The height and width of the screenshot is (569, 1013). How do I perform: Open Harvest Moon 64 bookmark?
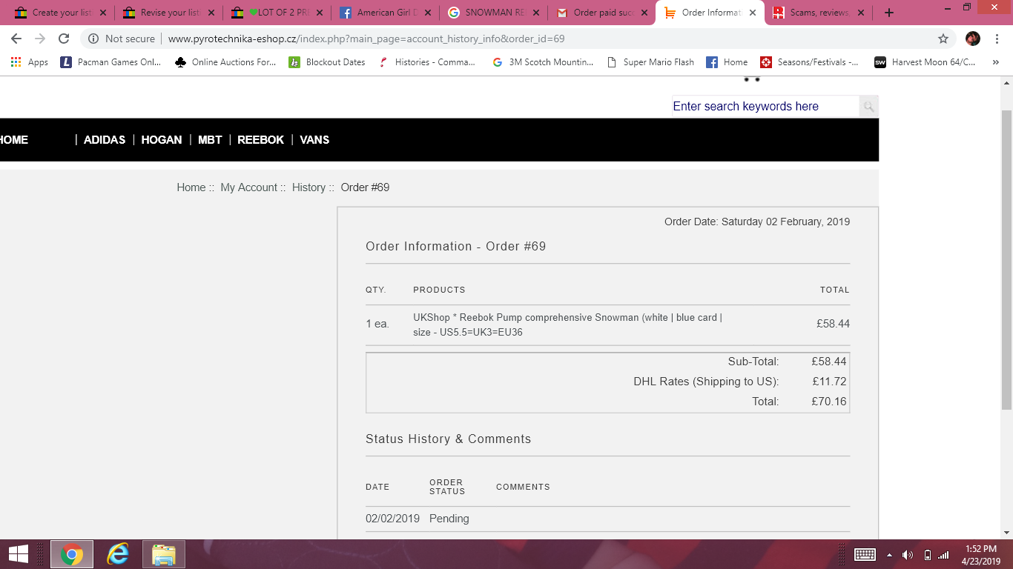[925, 62]
